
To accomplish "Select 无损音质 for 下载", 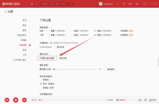I will [x=118, y=35].
